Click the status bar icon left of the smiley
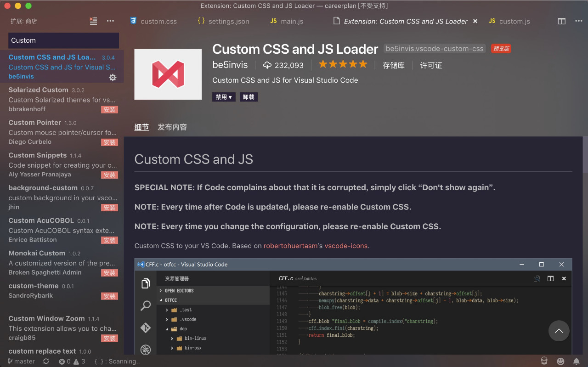The height and width of the screenshot is (367, 588). 544,361
